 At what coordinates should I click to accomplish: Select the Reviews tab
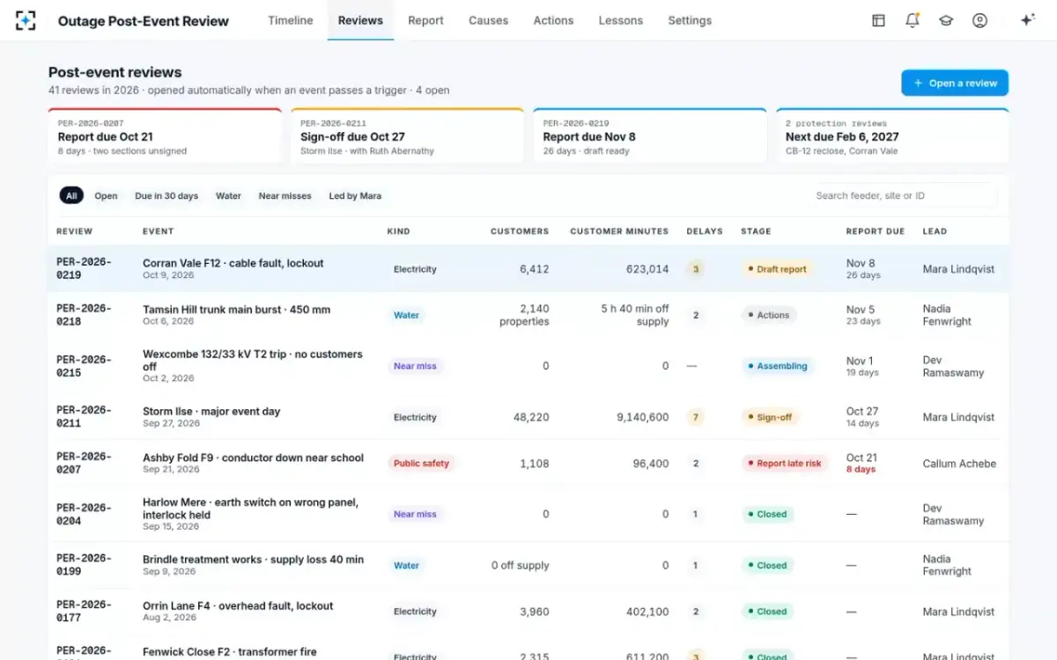[360, 20]
